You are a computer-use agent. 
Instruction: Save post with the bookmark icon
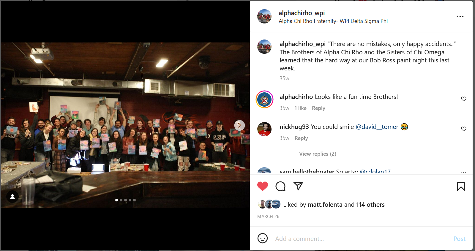point(461,186)
